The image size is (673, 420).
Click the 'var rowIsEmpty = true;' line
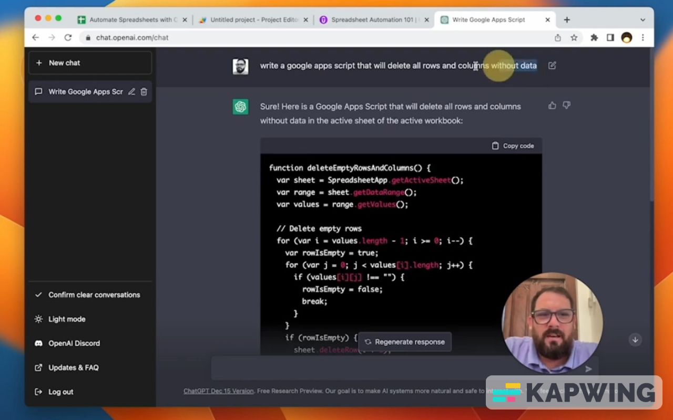point(331,253)
